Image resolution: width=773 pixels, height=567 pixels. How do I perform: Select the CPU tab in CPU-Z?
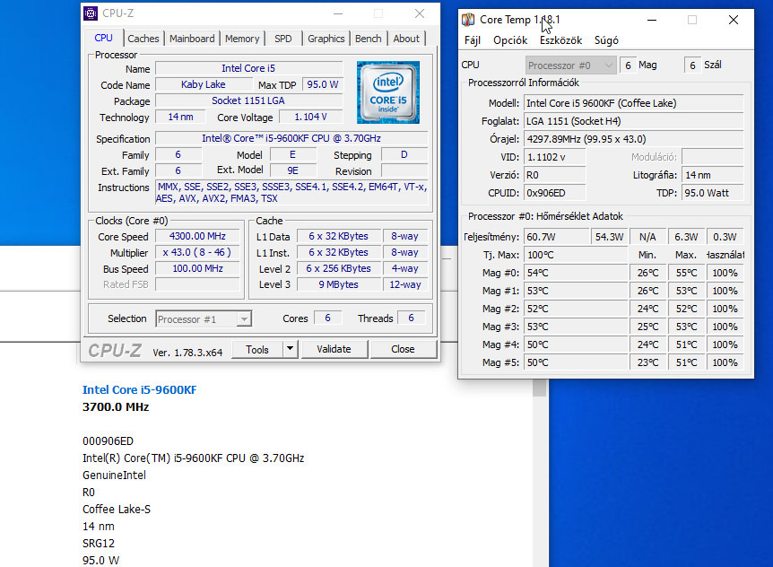click(103, 38)
